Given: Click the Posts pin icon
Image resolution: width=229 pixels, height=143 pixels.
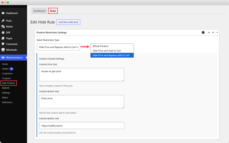Looking at the screenshot, I should 3,21.
